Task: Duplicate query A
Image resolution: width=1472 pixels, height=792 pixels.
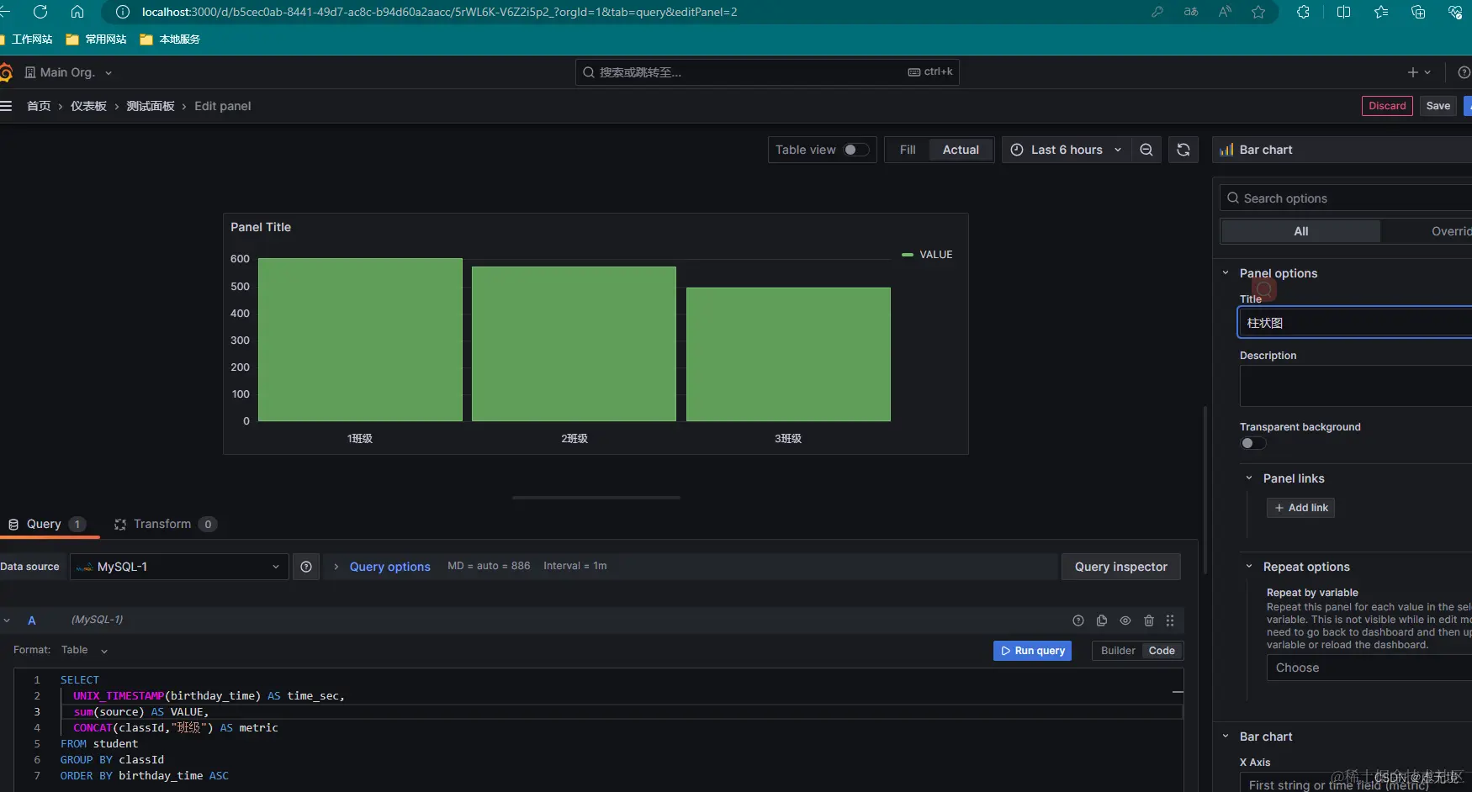Action: 1102,620
